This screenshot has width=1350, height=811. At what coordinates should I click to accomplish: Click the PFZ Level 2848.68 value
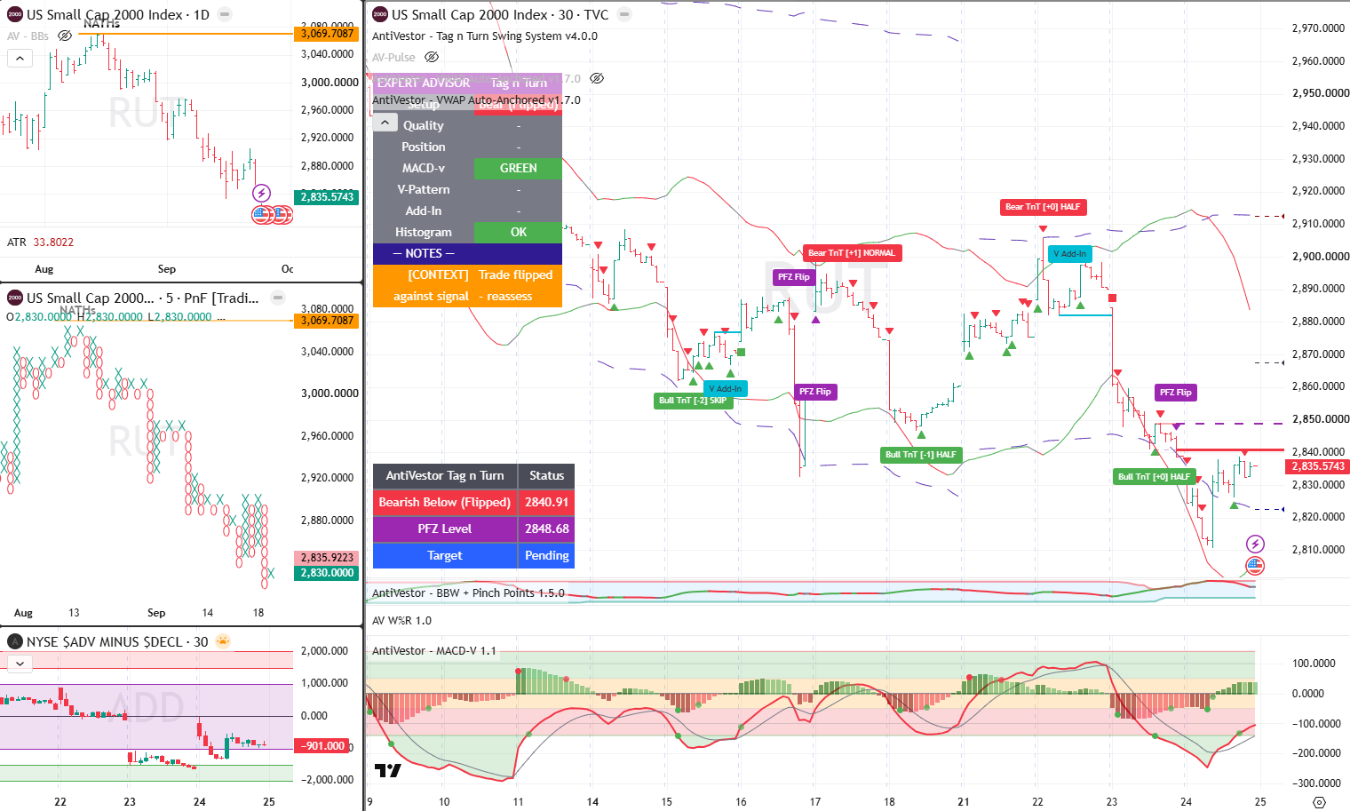tap(546, 529)
